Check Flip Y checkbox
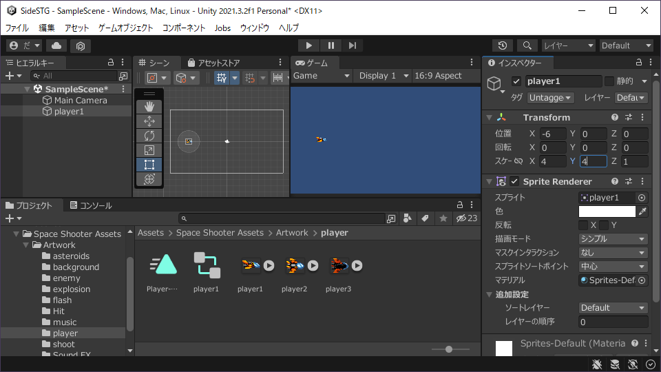The width and height of the screenshot is (661, 372). coord(604,225)
